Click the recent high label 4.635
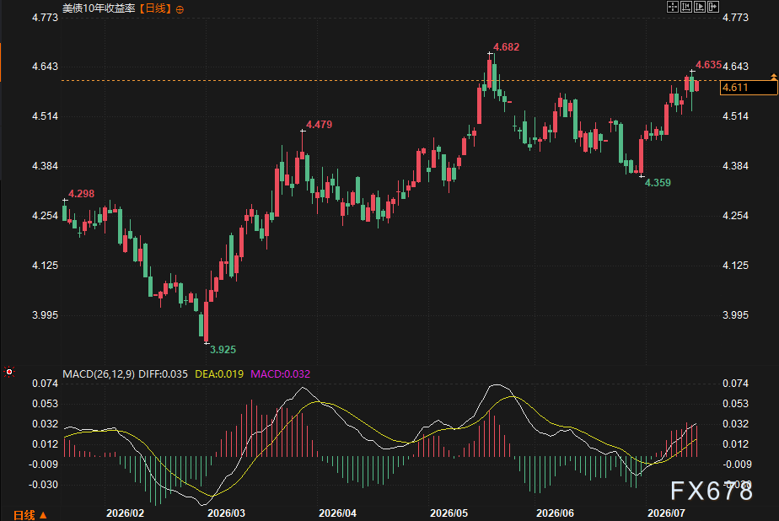Viewport: 779px width, 521px height. (708, 65)
